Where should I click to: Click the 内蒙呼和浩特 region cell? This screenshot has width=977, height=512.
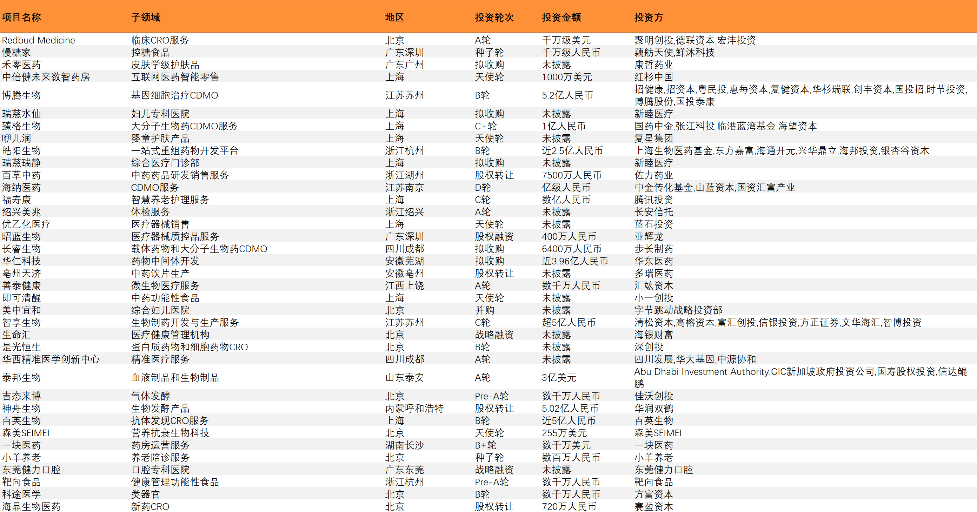(414, 409)
